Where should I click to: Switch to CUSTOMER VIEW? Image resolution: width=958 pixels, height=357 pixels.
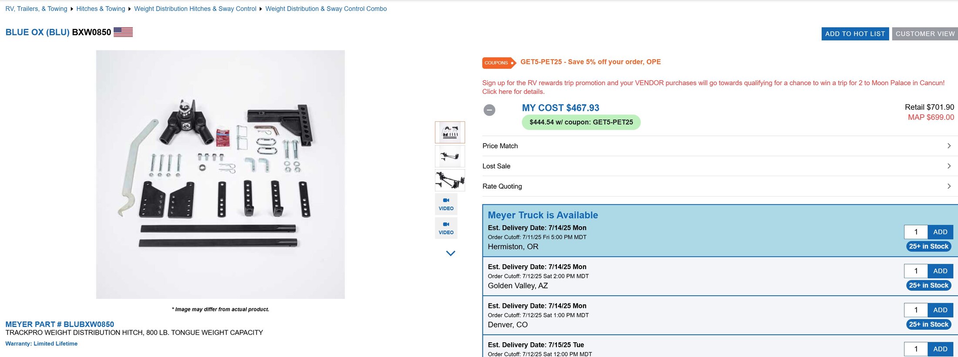pyautogui.click(x=925, y=34)
